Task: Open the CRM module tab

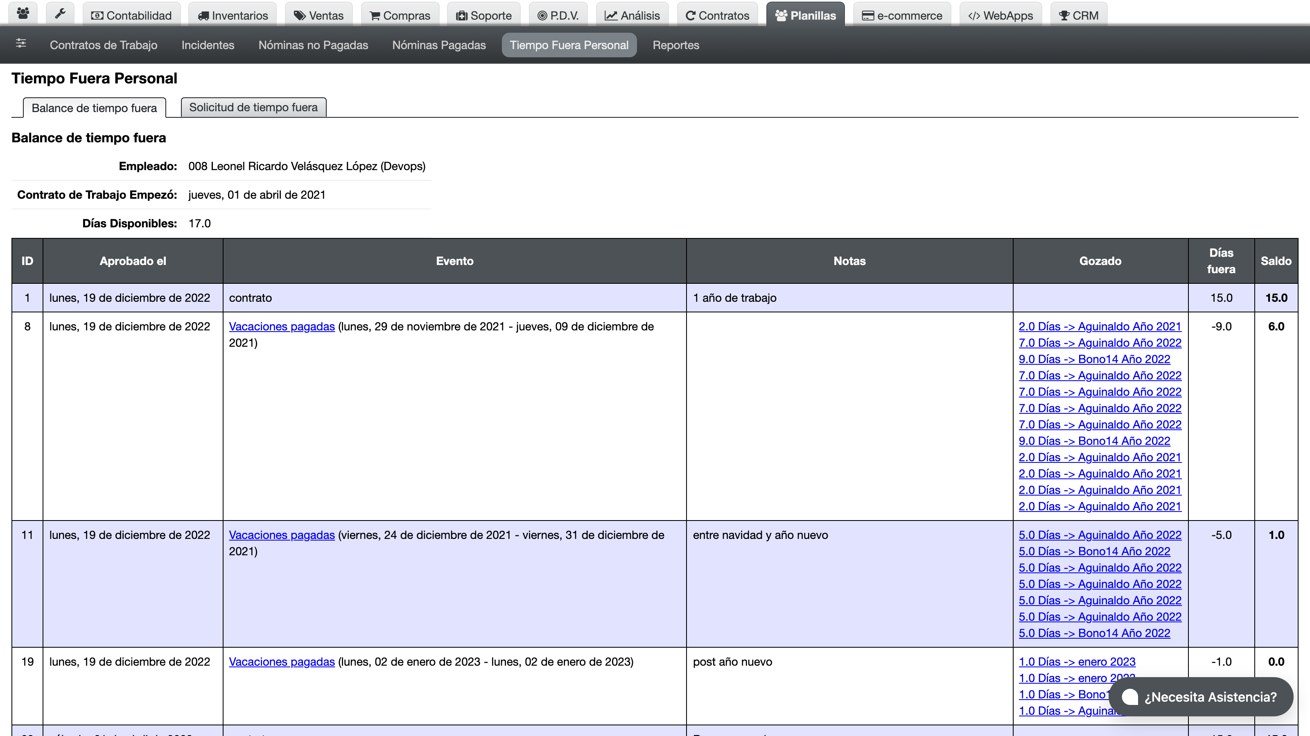Action: [1079, 15]
